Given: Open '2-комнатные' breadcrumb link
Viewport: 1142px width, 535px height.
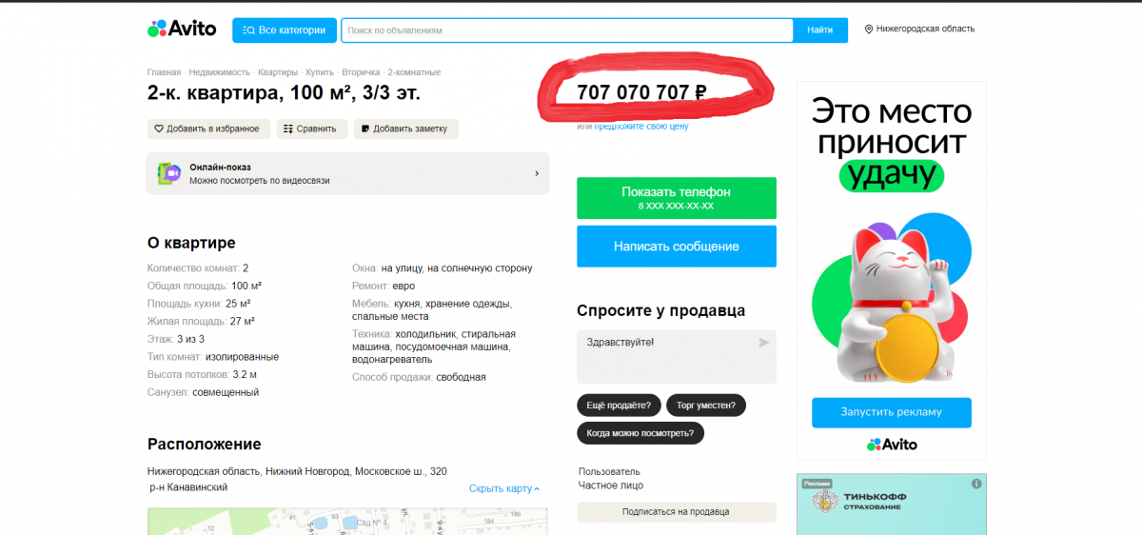Looking at the screenshot, I should point(414,72).
